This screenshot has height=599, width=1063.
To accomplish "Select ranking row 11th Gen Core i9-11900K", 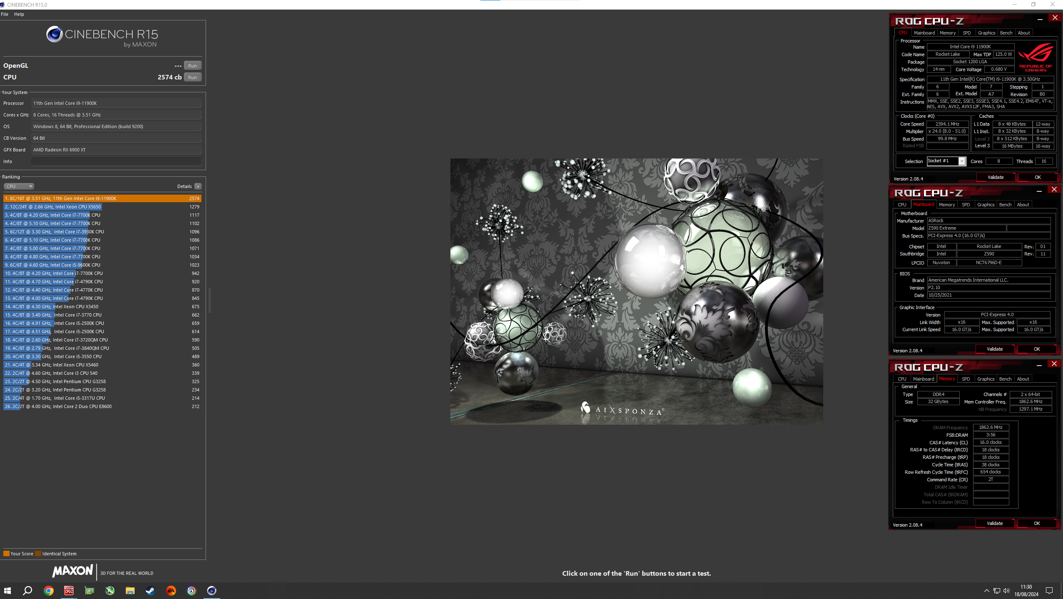I will [102, 198].
